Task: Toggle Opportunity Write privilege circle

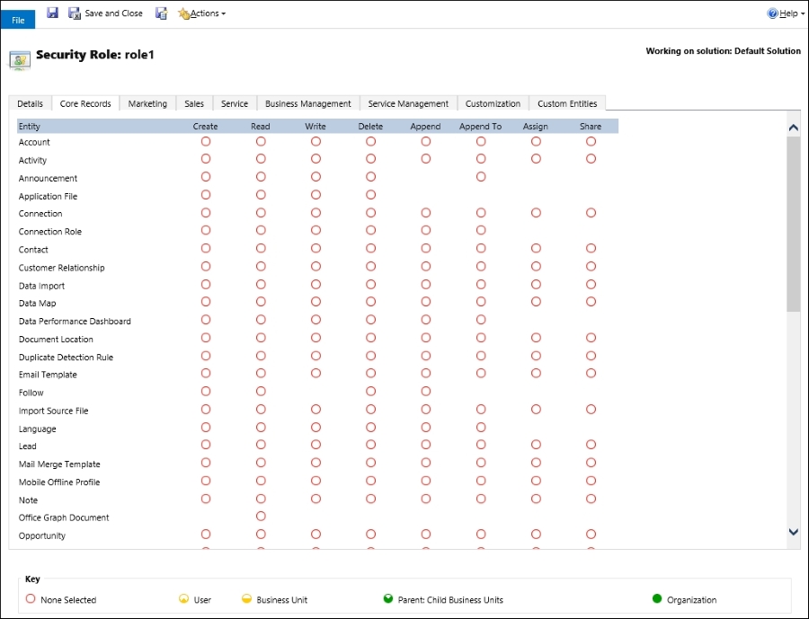Action: coord(316,535)
